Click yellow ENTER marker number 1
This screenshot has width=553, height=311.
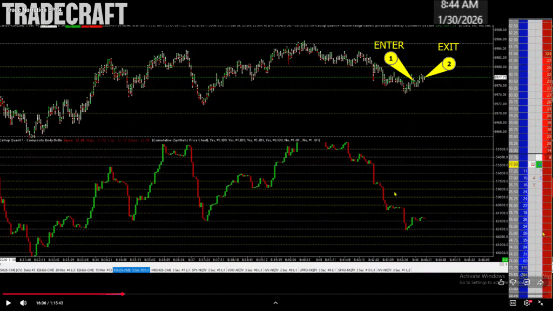392,57
